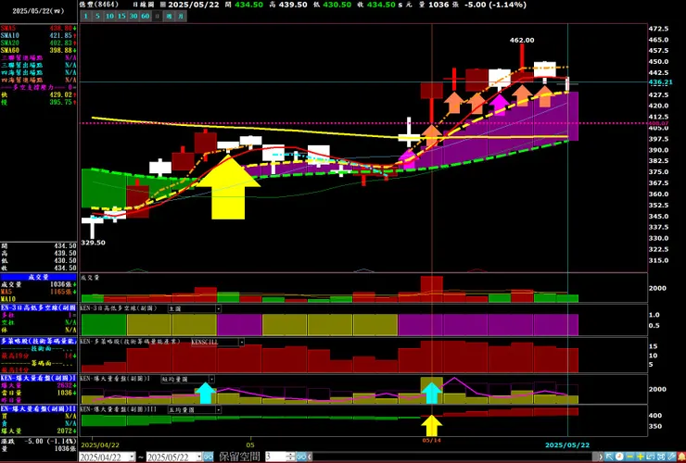Select the 60-minute timeframe button
Image resolution: width=686 pixels, height=463 pixels.
[145, 16]
